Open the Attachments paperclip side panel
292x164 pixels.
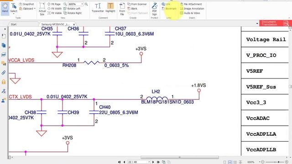tap(4, 72)
